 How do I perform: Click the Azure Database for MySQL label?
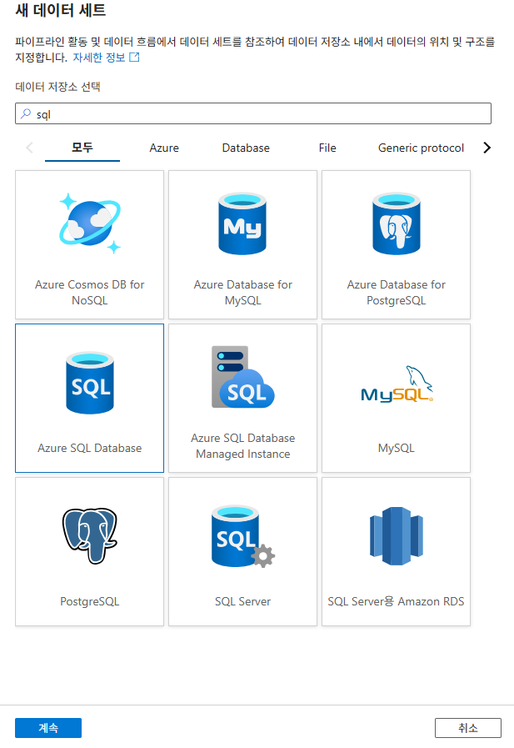(243, 293)
